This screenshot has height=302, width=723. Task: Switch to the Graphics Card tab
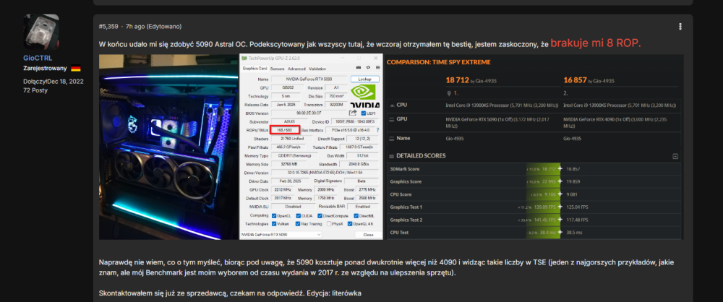coord(255,69)
